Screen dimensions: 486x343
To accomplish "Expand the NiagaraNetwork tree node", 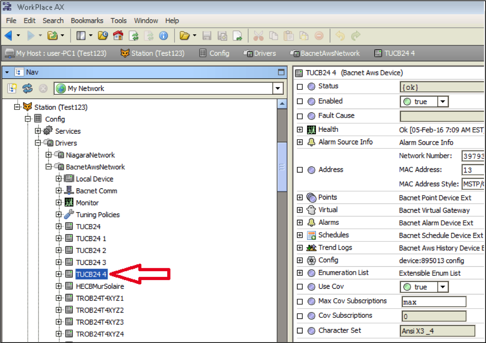I will [49, 155].
